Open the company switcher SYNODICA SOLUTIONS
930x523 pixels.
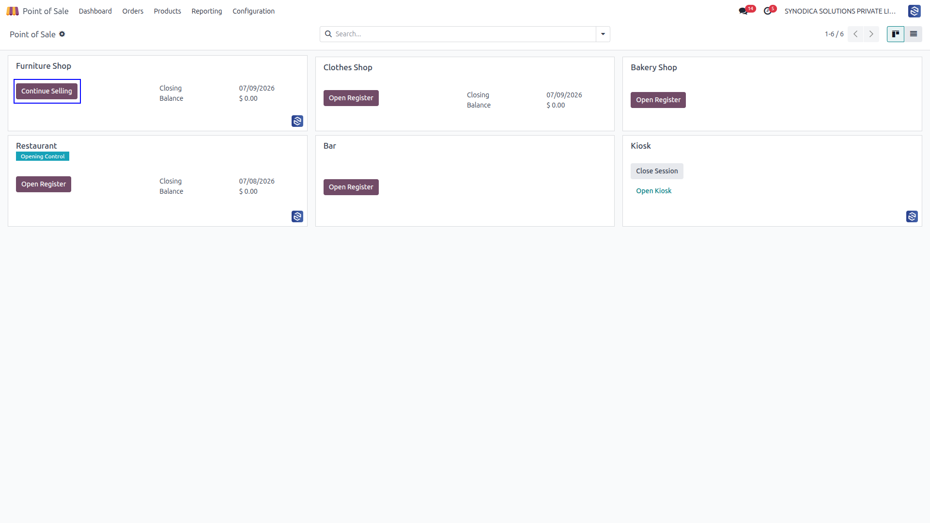point(840,11)
